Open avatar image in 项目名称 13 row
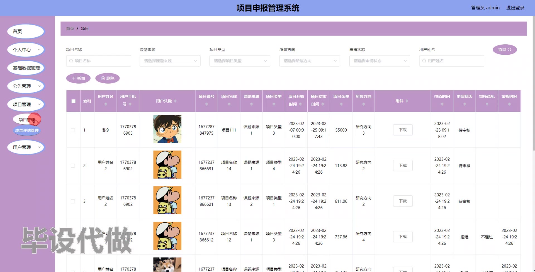The height and width of the screenshot is (272, 535). [x=167, y=200]
